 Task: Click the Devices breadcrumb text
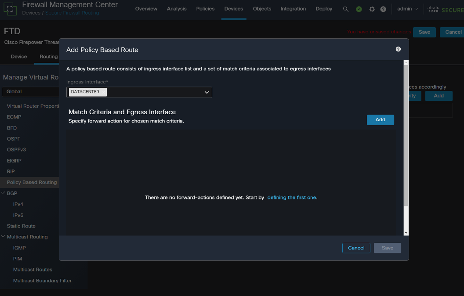(x=31, y=13)
